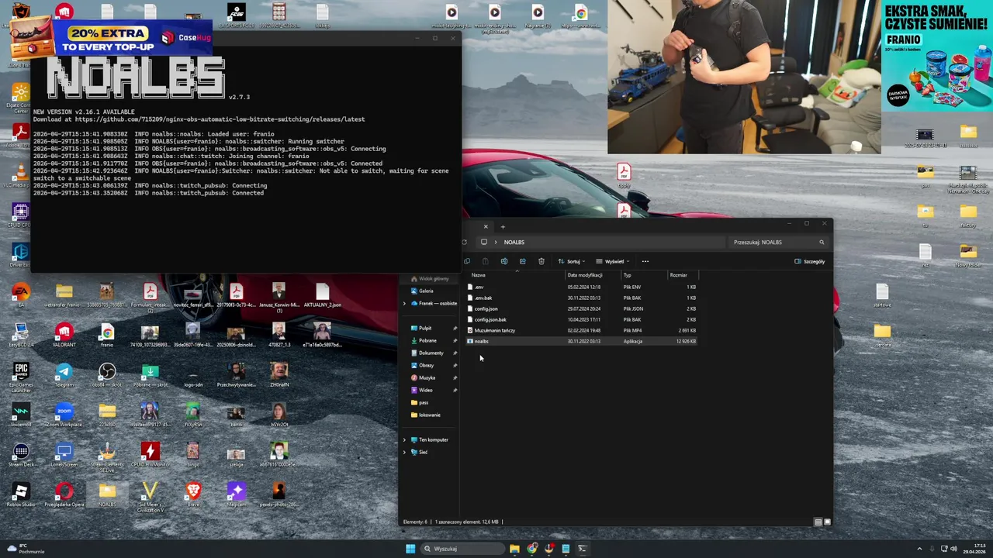Open the Zoom Workplace desktop icon
Viewport: 993px width, 558px height.
tap(64, 415)
